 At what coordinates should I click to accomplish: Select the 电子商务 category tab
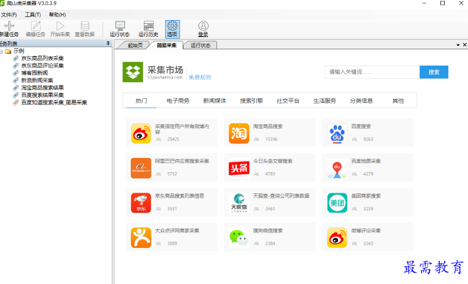click(178, 101)
